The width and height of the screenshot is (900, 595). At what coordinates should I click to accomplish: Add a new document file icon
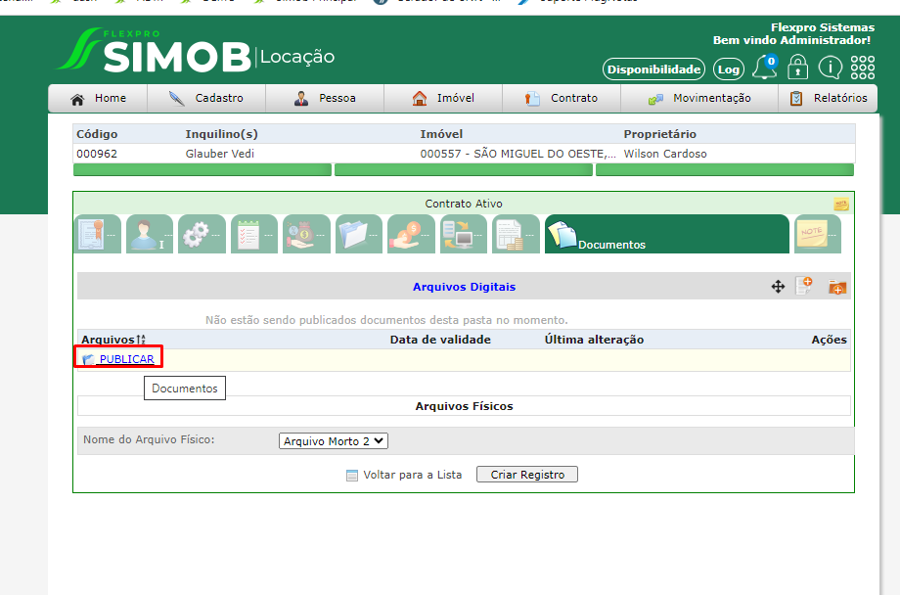804,286
